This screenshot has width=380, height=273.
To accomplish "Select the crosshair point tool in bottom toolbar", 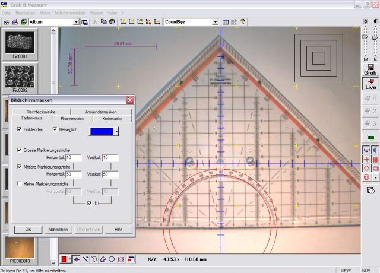I will 77,259.
